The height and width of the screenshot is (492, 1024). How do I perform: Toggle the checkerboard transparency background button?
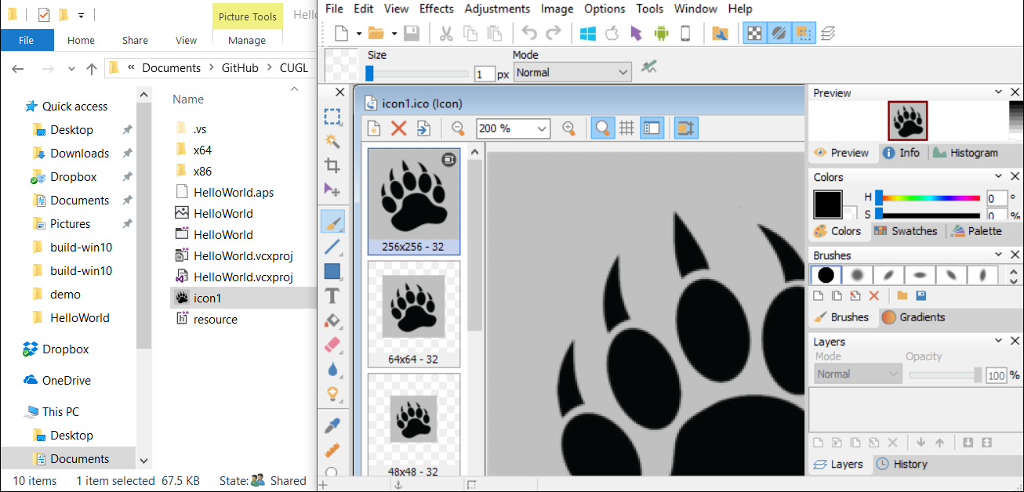point(754,33)
